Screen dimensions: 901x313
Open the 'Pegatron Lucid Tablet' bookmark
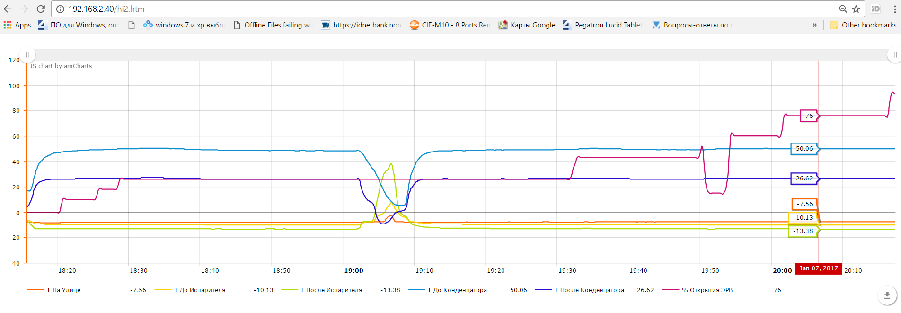(602, 25)
